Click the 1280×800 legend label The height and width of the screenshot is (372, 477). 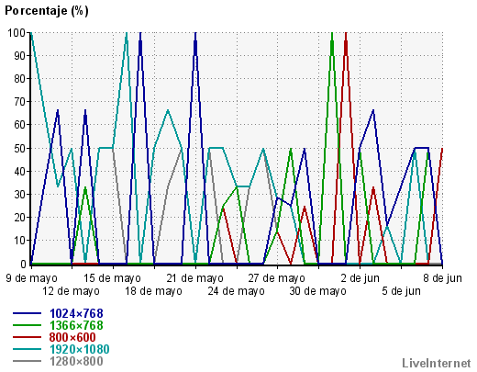click(76, 361)
